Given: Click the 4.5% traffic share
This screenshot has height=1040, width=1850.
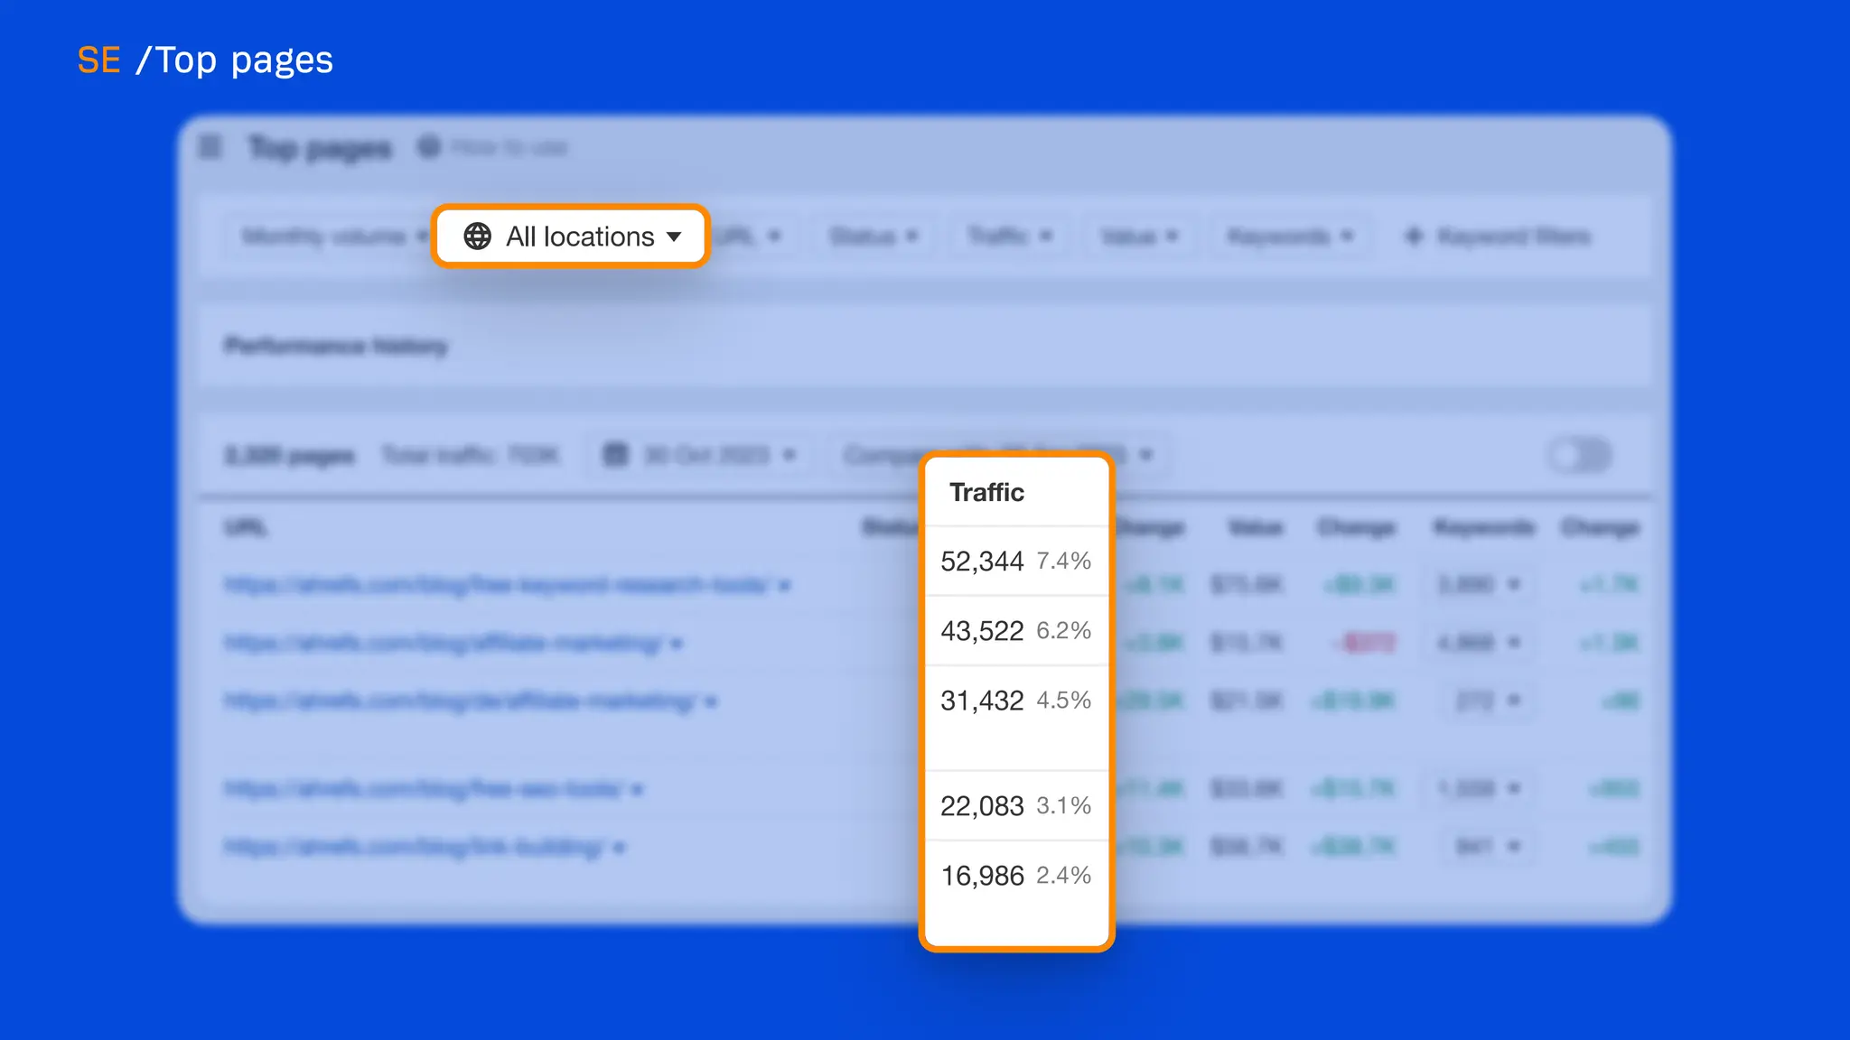Looking at the screenshot, I should pyautogui.click(x=1063, y=701).
